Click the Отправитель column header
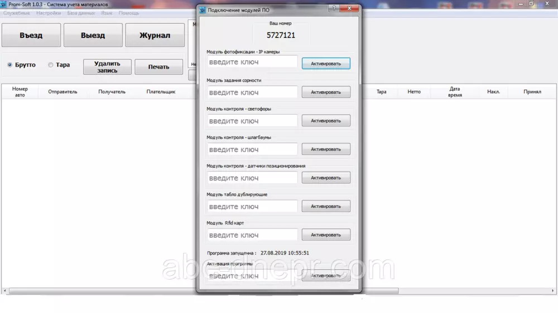 (62, 92)
